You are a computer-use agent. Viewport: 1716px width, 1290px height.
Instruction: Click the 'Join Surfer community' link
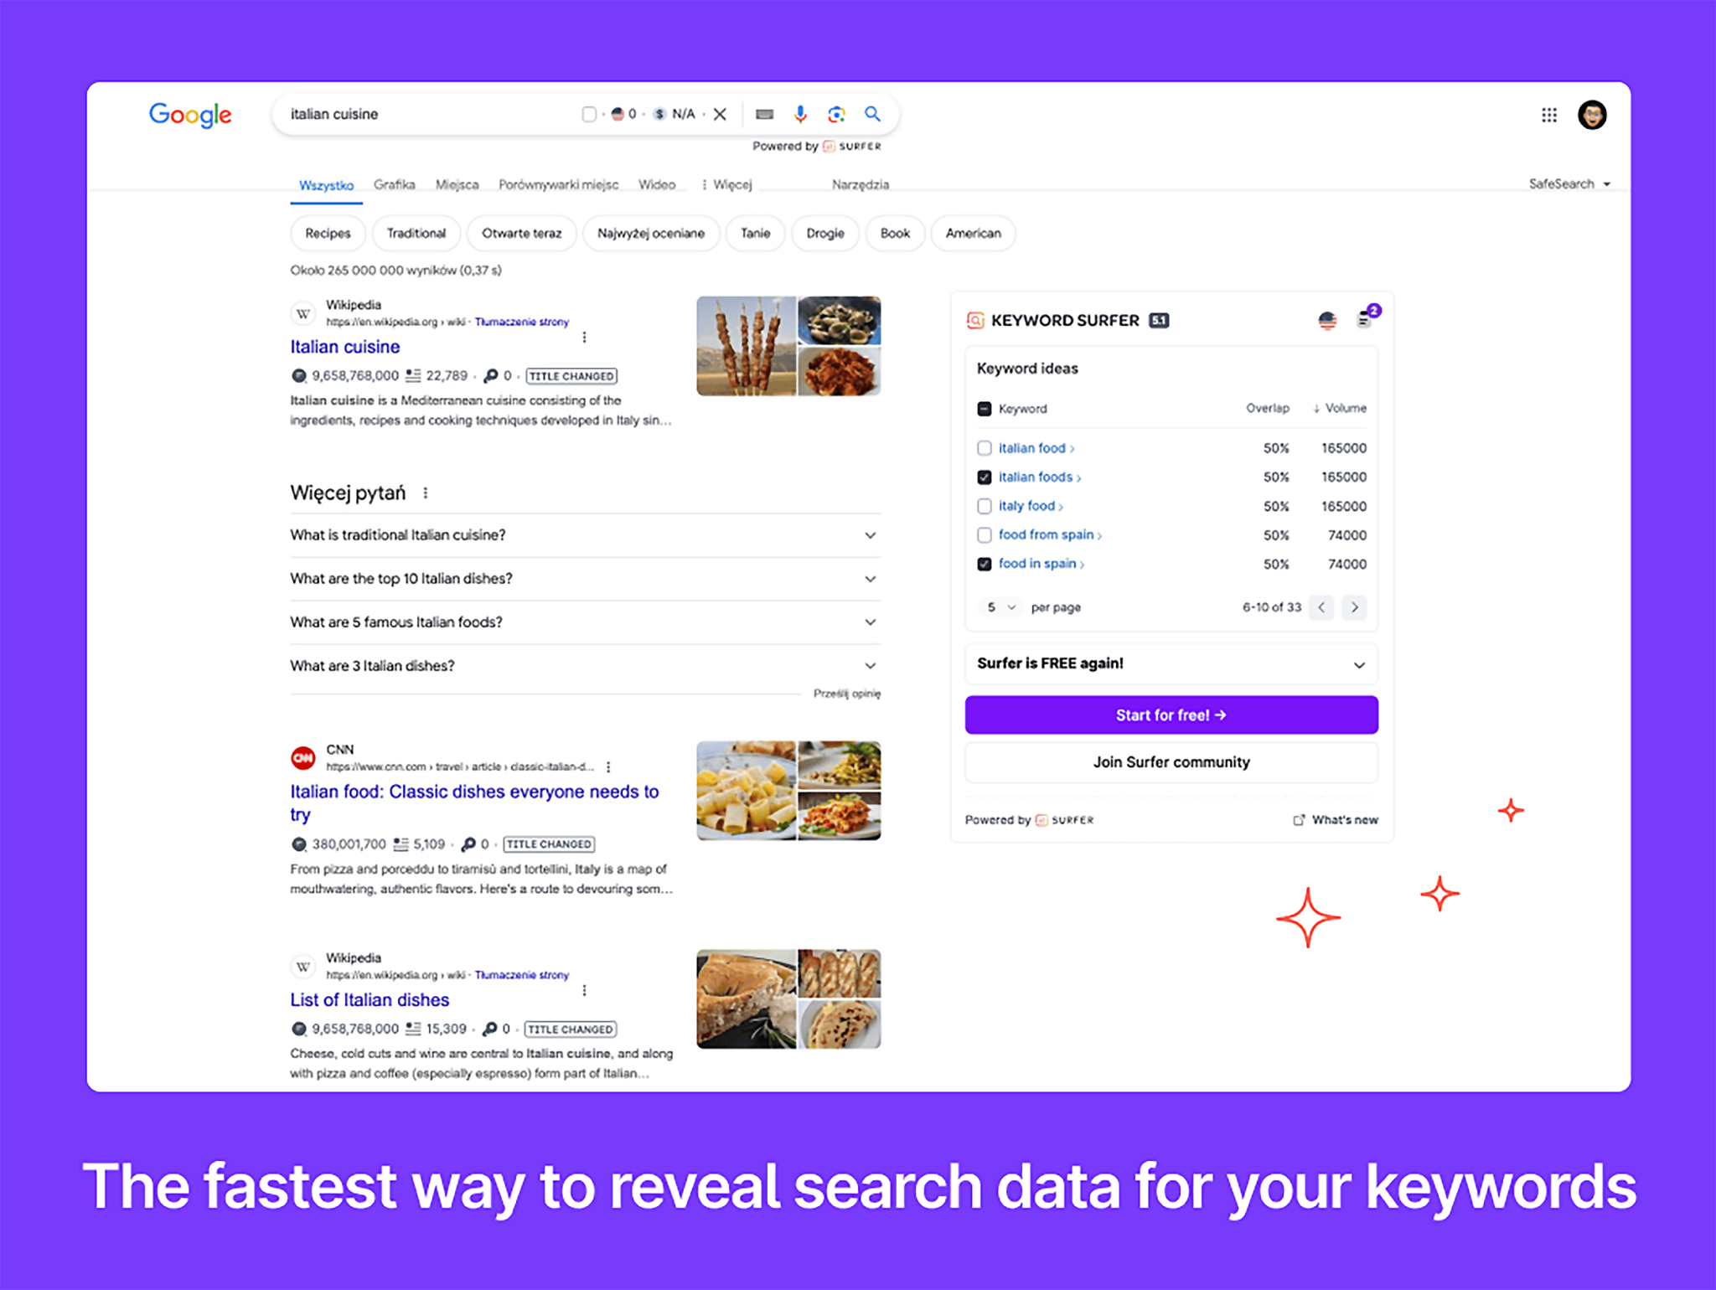1168,761
